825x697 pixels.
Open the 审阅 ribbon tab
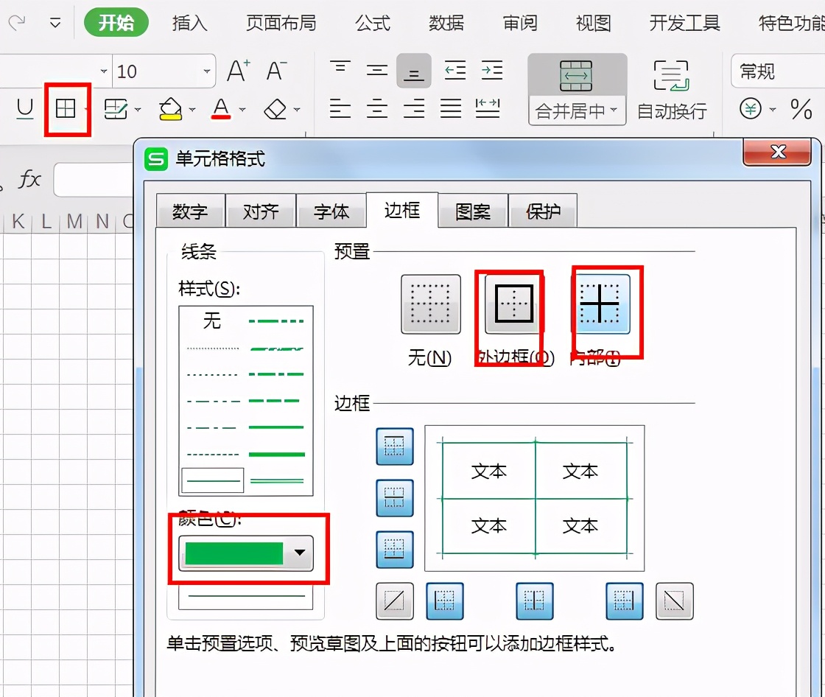tap(520, 23)
